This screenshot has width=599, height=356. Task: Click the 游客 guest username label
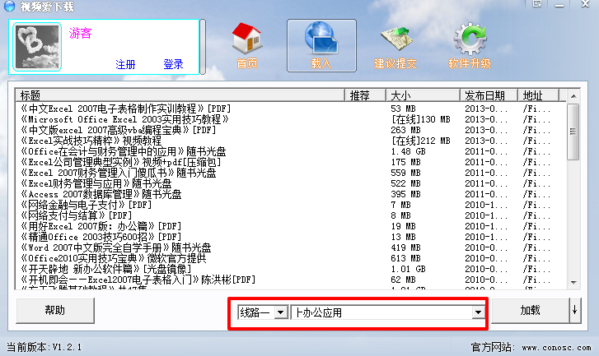(x=80, y=34)
